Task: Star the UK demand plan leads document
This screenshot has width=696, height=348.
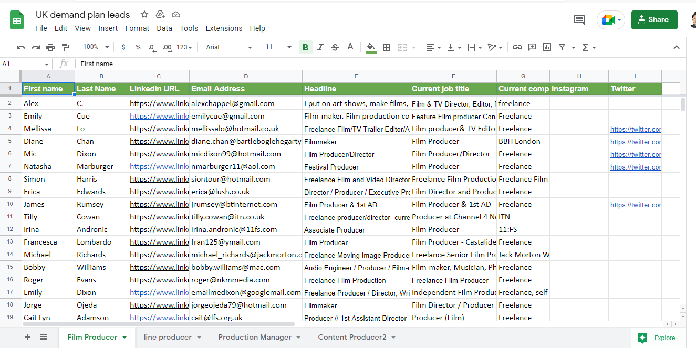Action: click(x=144, y=14)
